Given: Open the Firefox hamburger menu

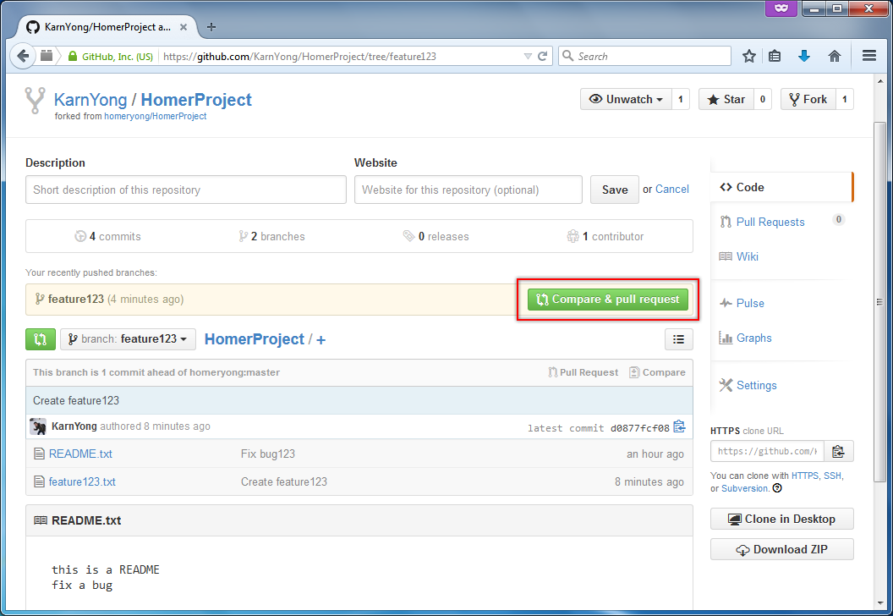Looking at the screenshot, I should pyautogui.click(x=869, y=56).
